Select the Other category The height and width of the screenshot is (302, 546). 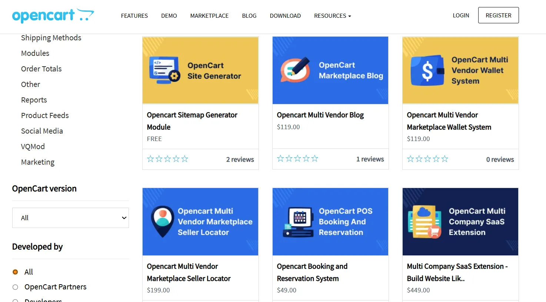(31, 84)
